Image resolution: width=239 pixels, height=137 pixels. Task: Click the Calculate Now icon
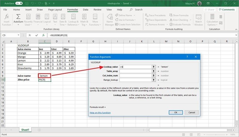pos(221,16)
